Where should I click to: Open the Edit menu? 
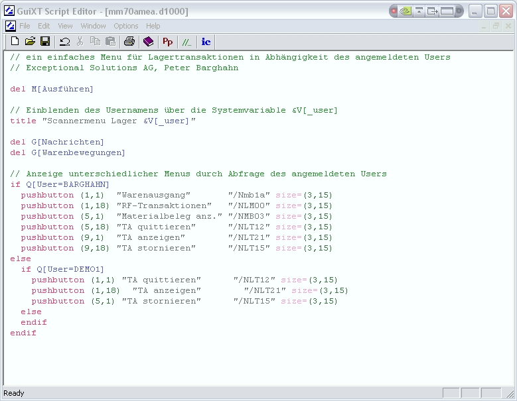(44, 26)
